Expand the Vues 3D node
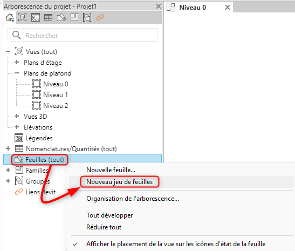The height and width of the screenshot is (251, 295). 17,116
